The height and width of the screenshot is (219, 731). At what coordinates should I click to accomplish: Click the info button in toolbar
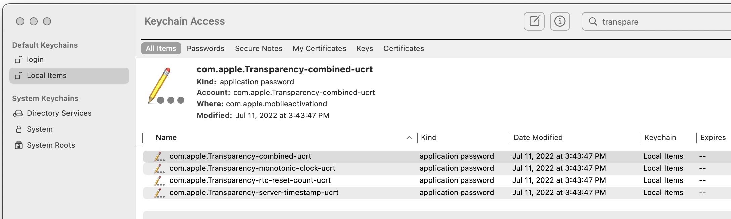pos(560,21)
